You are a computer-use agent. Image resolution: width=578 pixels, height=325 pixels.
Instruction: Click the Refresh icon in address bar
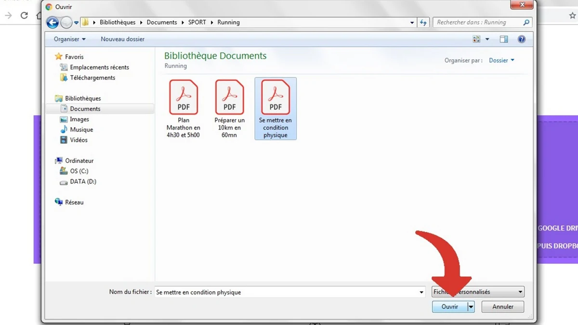[423, 22]
